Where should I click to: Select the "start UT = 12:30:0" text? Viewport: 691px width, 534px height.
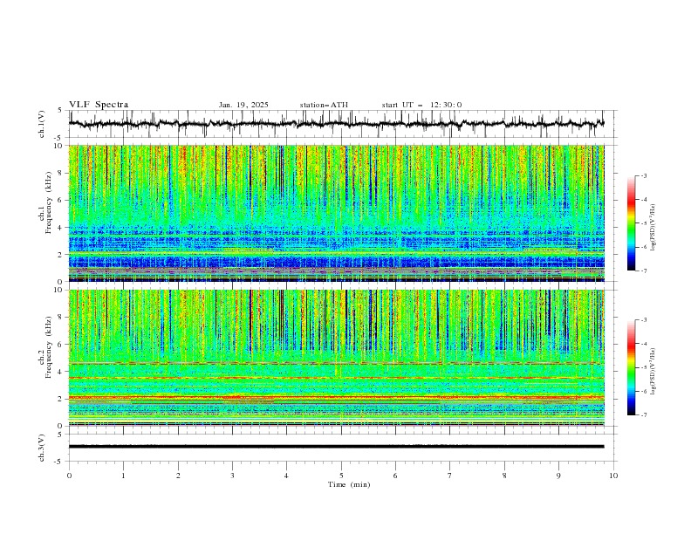(421, 105)
